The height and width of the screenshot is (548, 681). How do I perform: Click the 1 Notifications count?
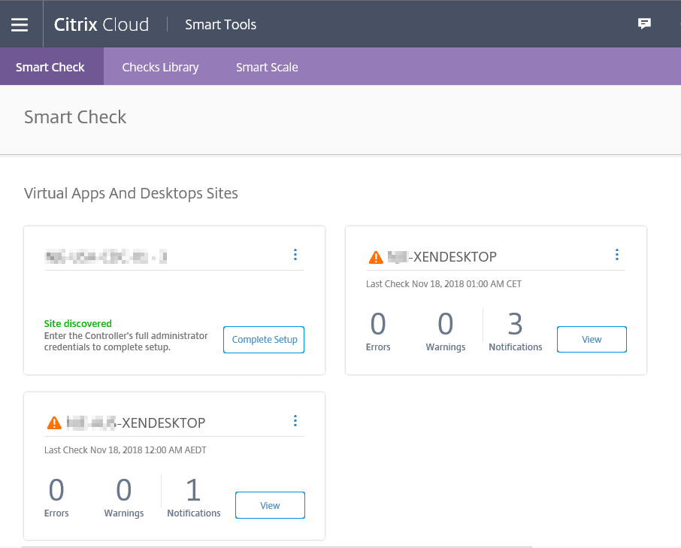pos(193,490)
